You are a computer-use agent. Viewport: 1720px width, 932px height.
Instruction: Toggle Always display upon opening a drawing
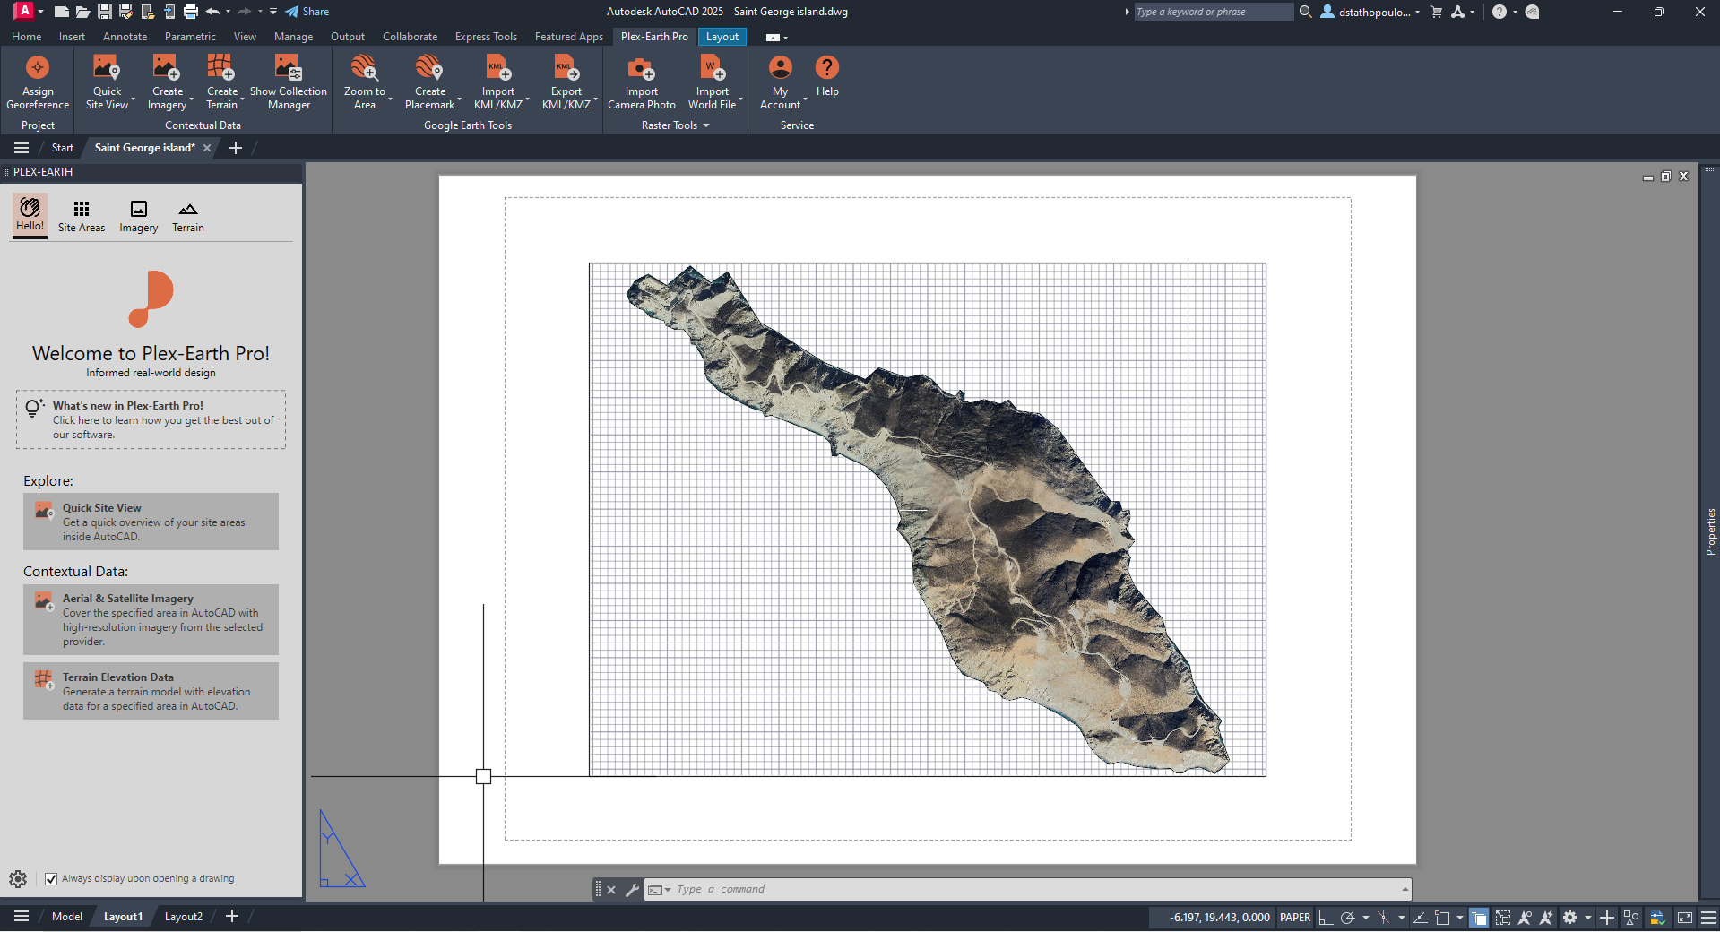point(51,879)
